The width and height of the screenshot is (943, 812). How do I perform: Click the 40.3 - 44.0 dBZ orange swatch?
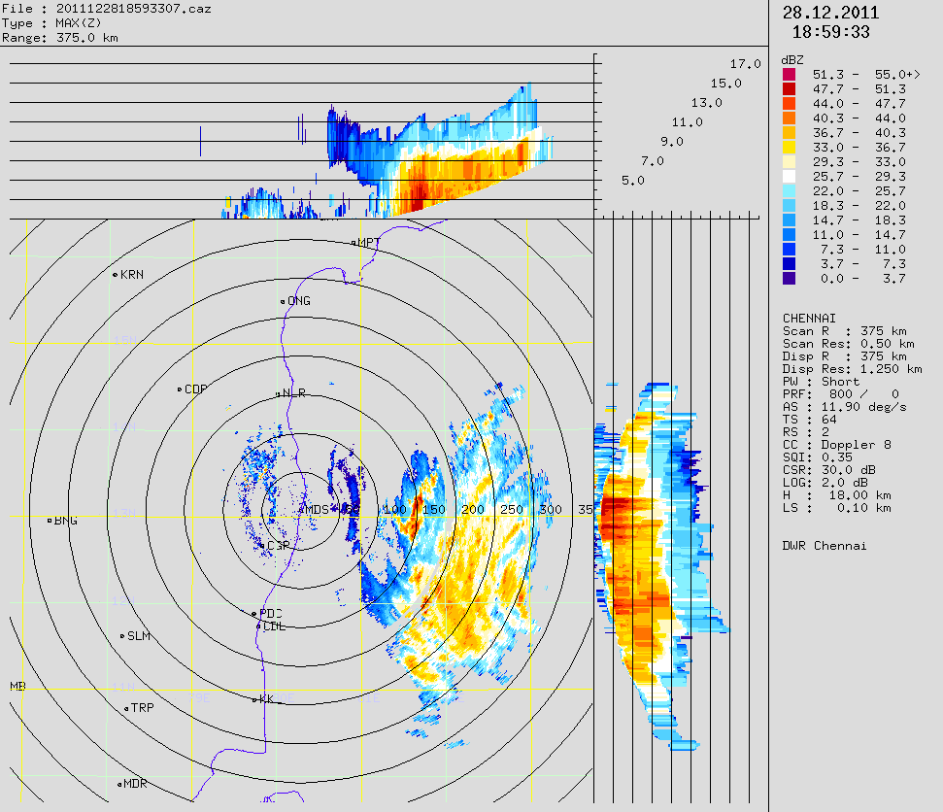(x=789, y=118)
